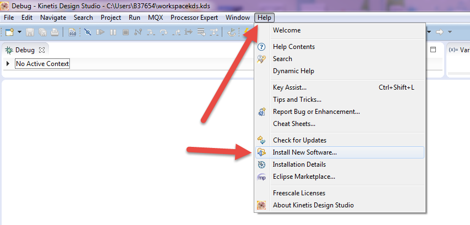This screenshot has height=225, width=470.
Task: Click the Disconnect icon
Action: pos(138,32)
